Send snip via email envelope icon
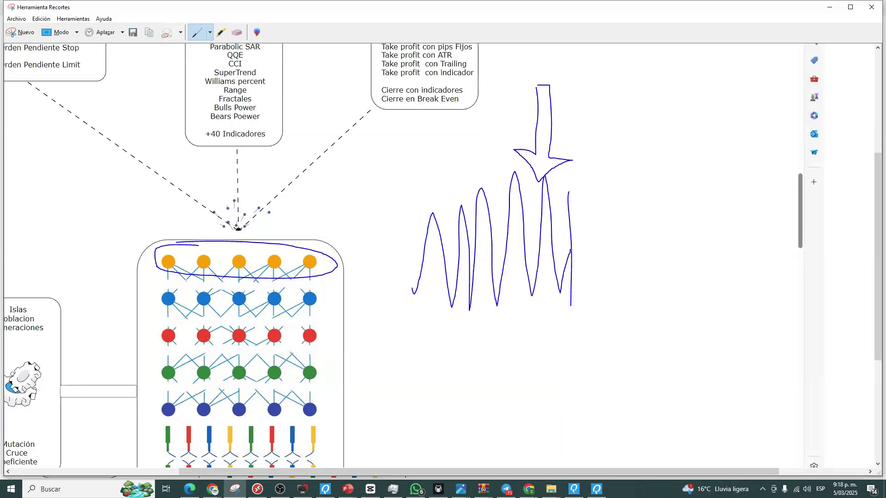The width and height of the screenshot is (886, 498). tap(167, 32)
